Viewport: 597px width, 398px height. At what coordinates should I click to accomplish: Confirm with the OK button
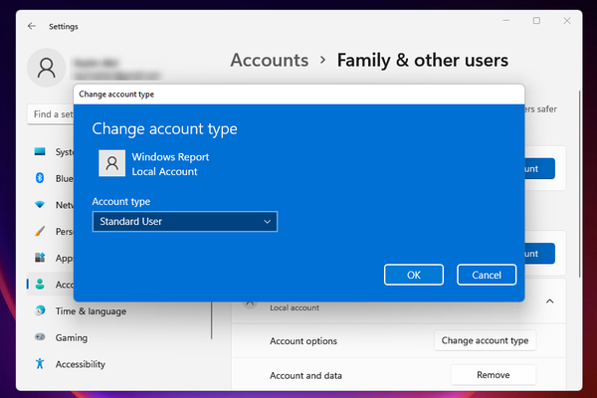coord(413,275)
